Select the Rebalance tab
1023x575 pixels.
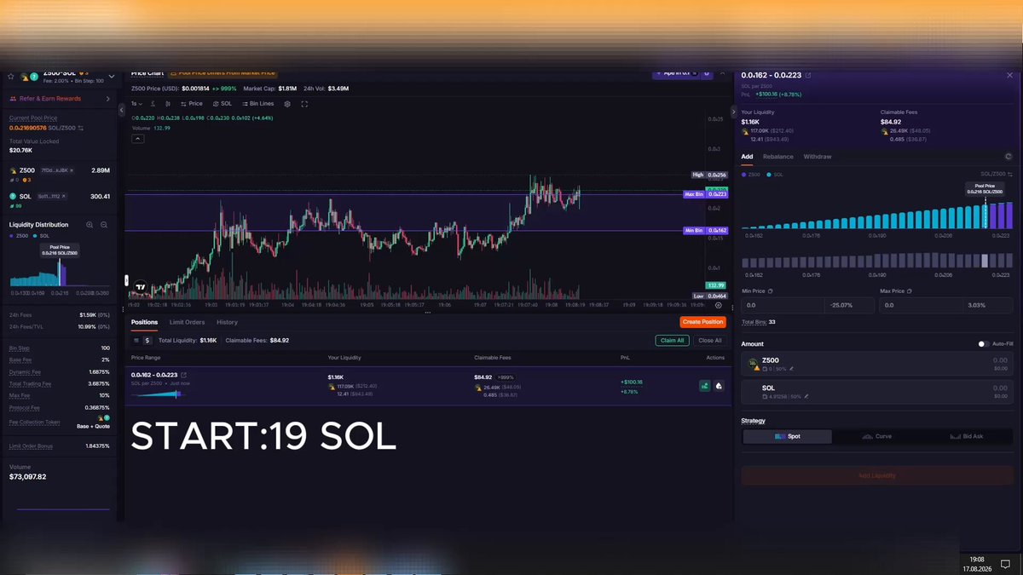pyautogui.click(x=777, y=157)
